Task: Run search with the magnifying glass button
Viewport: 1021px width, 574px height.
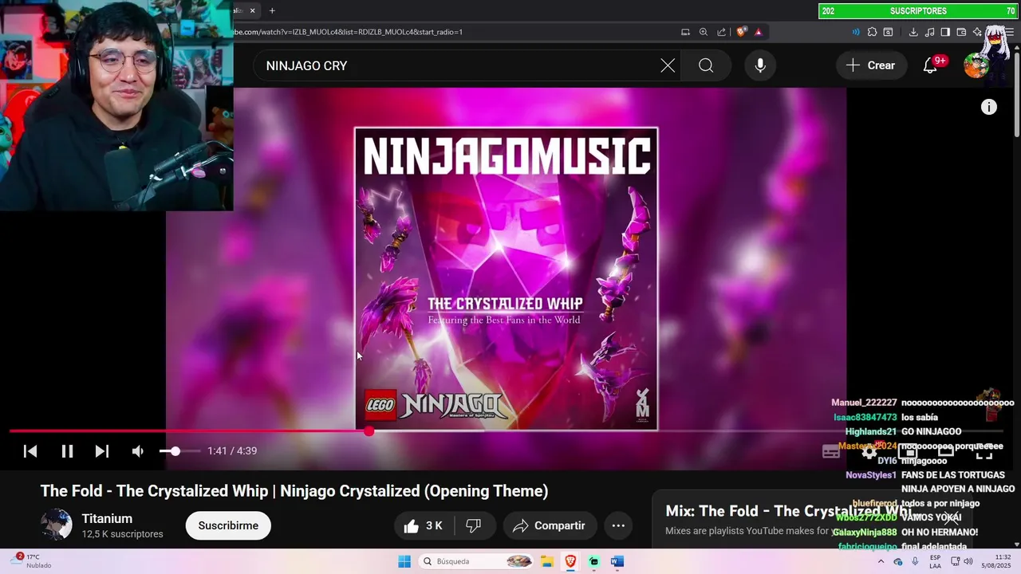Action: point(706,65)
